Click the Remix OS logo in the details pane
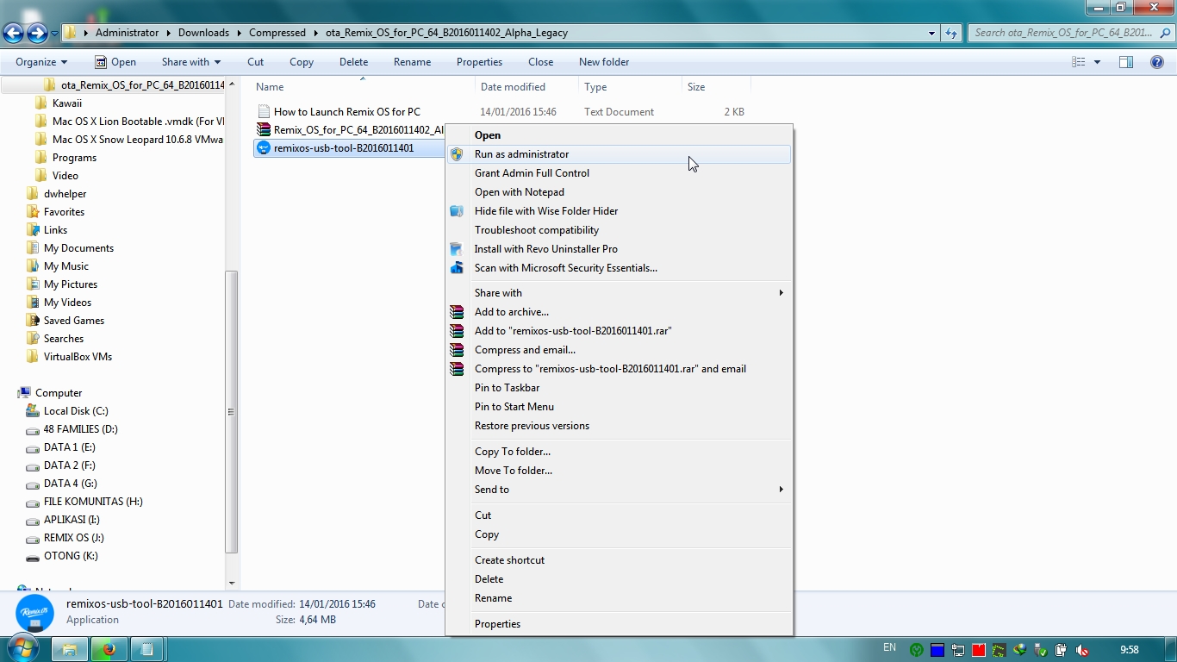Image resolution: width=1177 pixels, height=662 pixels. pos(34,613)
